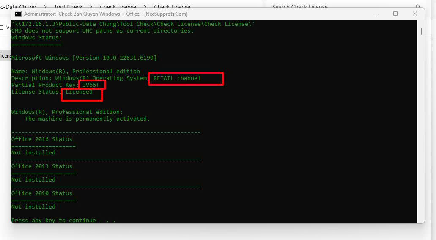Click 'Not installed' under Office 2016 Status
This screenshot has height=240, width=436.
(33, 152)
